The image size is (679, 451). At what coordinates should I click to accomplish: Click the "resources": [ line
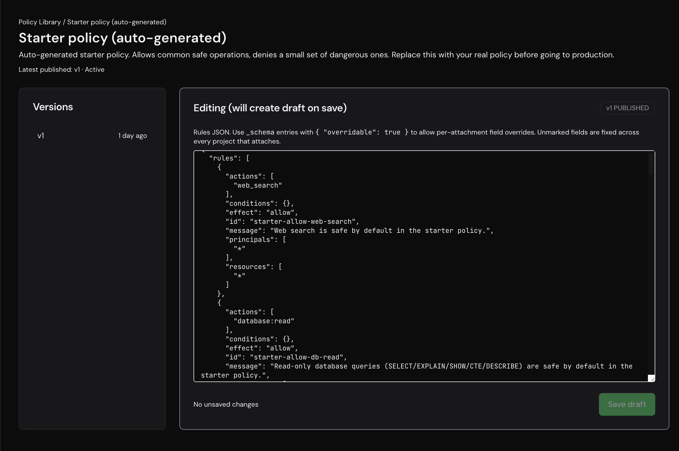pyautogui.click(x=254, y=267)
